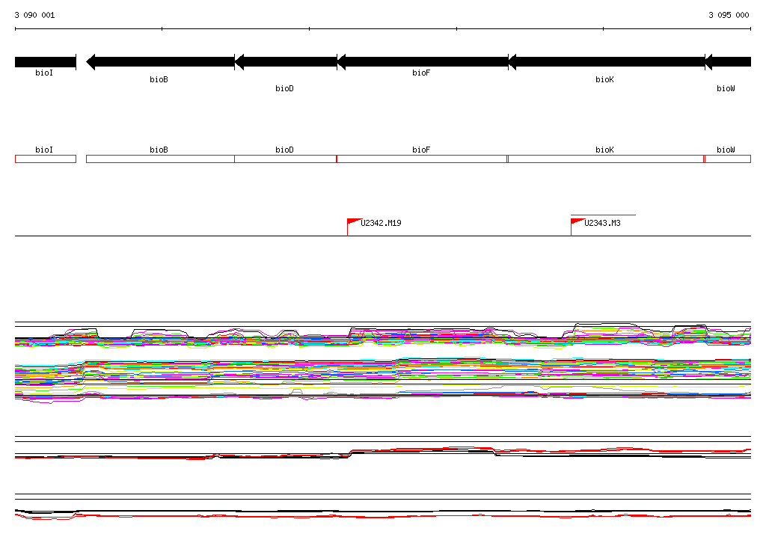Click the 3 090 001 start coordinate label
Viewport: 766px width, 534px height.
click(34, 15)
